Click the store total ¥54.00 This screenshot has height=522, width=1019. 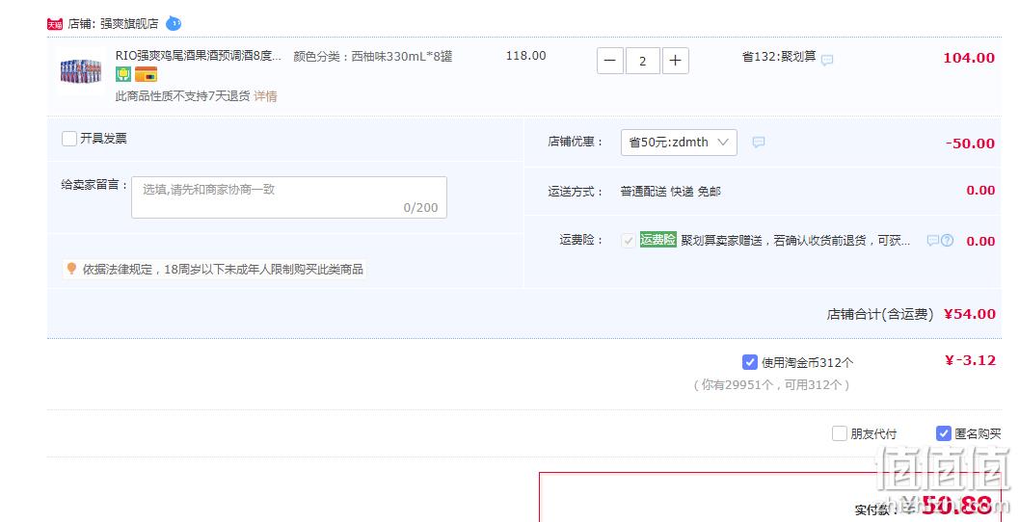point(970,314)
